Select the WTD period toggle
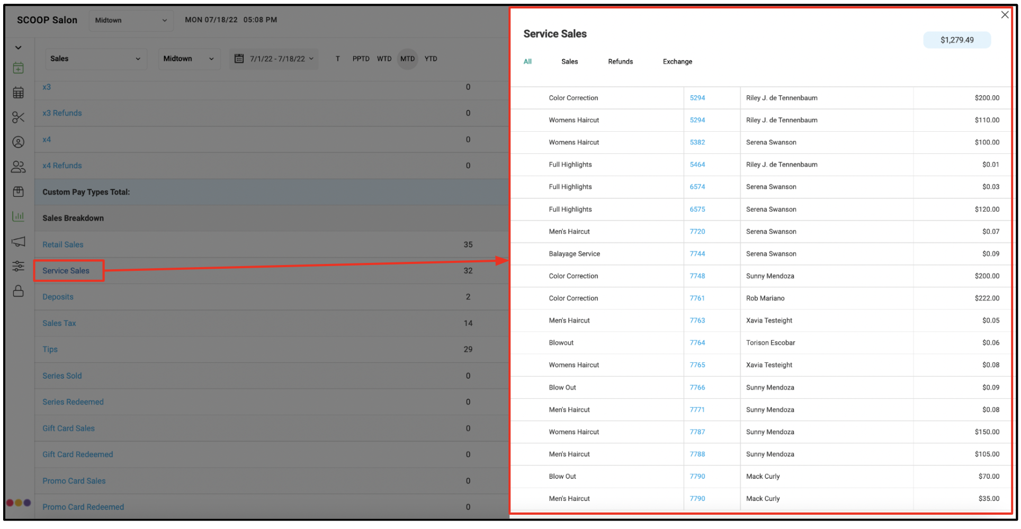 (384, 59)
